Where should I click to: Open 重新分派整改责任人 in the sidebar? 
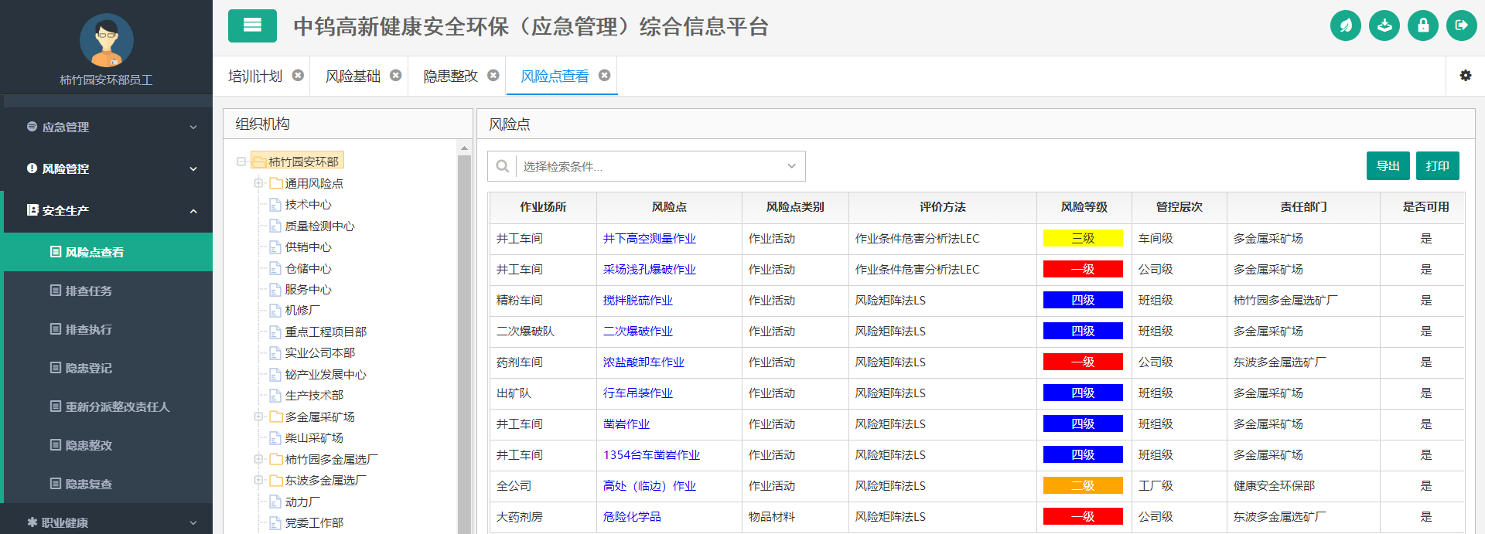click(x=108, y=406)
